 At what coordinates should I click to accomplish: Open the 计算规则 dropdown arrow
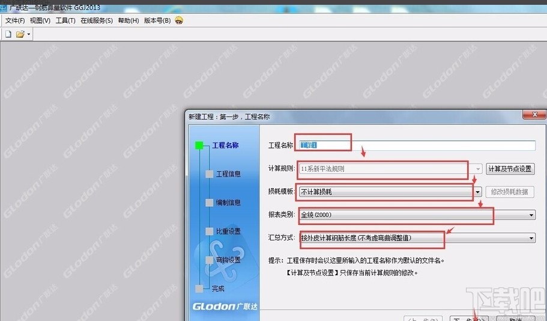[x=478, y=169]
